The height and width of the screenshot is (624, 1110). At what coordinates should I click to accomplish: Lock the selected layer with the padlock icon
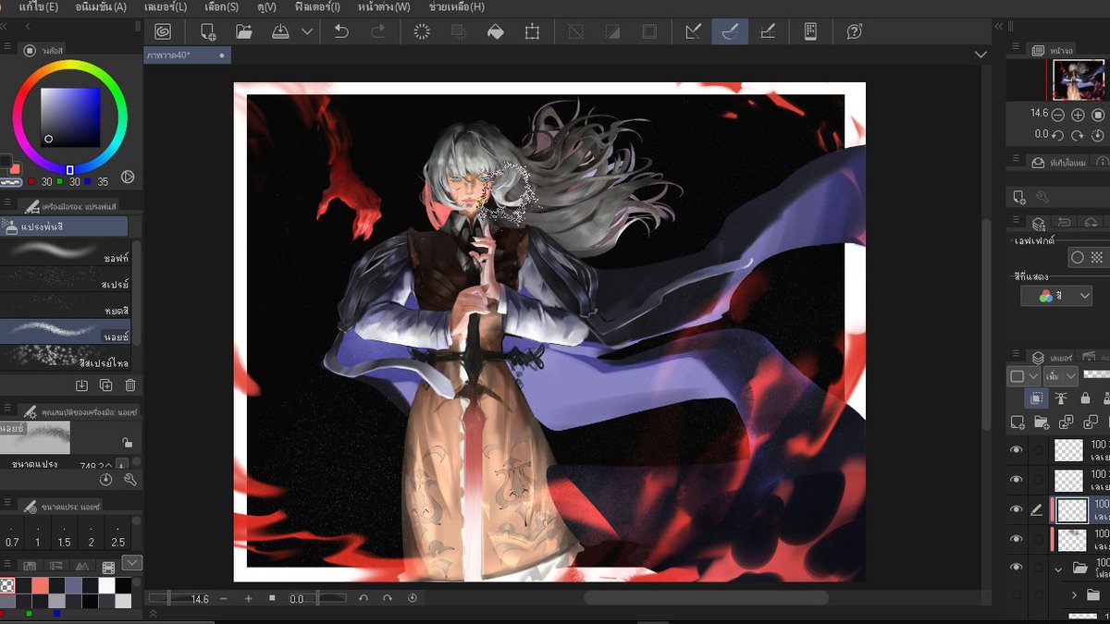point(1084,399)
